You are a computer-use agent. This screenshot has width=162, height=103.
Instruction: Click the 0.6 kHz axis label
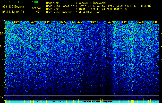tap(2, 98)
